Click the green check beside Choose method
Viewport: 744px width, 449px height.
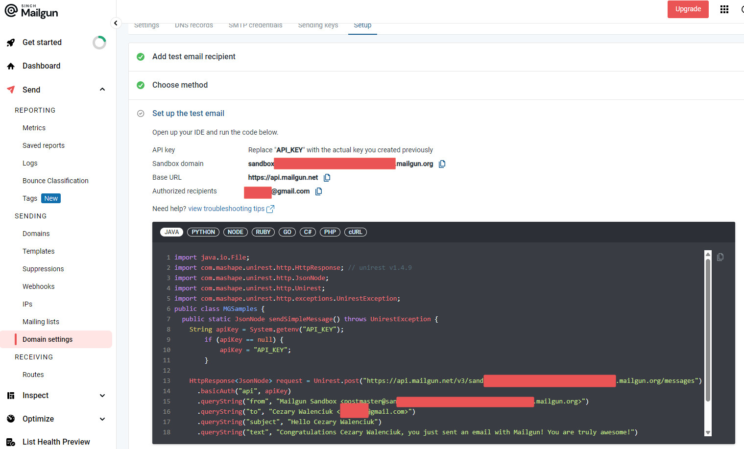click(x=141, y=85)
